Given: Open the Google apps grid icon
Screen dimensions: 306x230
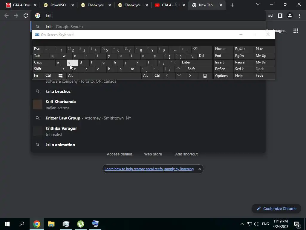Looking at the screenshot, I should tap(296, 31).
